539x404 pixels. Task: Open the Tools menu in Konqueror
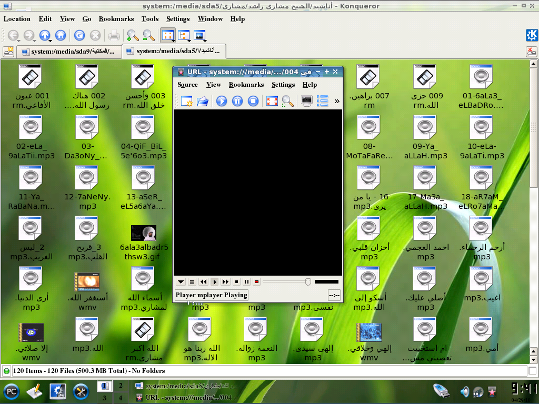150,19
